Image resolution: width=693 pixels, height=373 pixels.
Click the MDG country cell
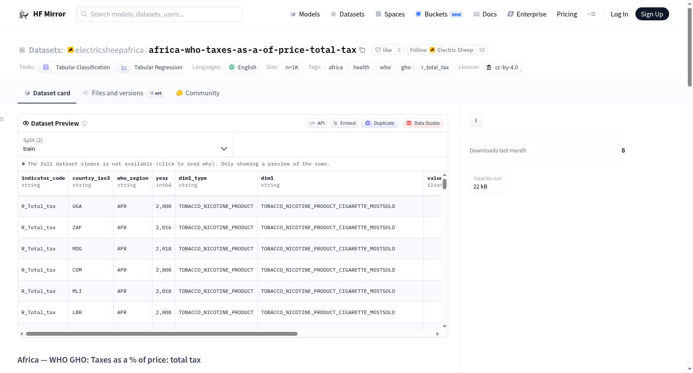(x=91, y=249)
